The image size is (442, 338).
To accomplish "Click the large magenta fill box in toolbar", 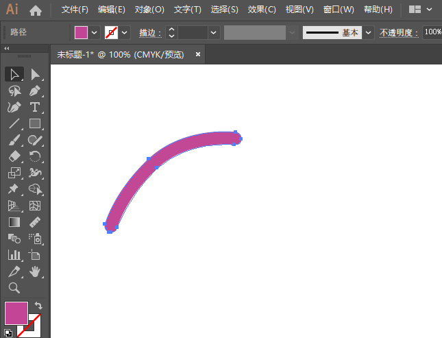I will [x=16, y=313].
